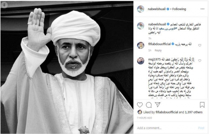Reply to fifiabdouofficial's comment
The width and height of the screenshot is (209, 134).
tap(158, 50)
